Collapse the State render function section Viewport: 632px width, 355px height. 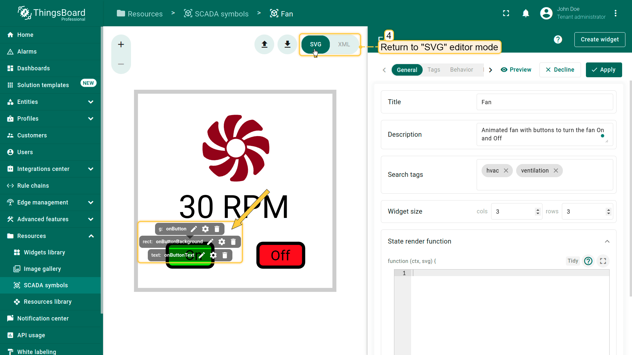click(x=607, y=241)
